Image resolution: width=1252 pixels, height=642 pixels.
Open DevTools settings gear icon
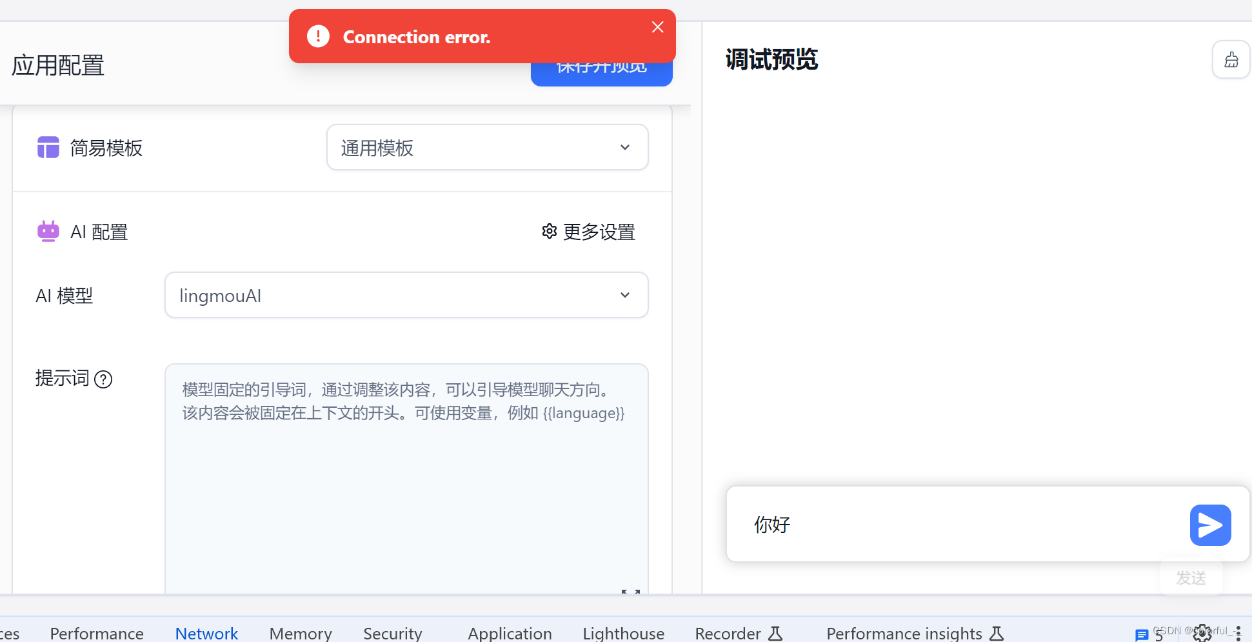tap(1202, 633)
